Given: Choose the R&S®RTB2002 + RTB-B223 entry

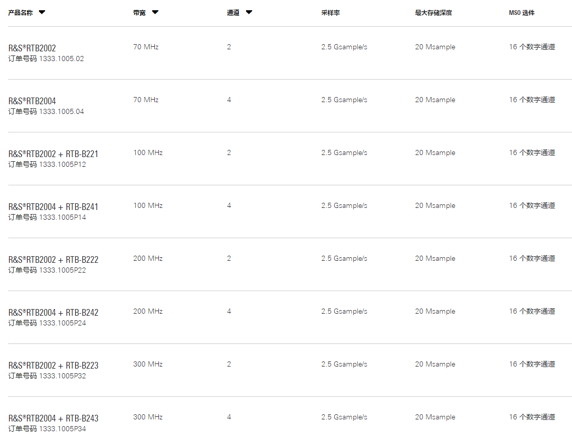Looking at the screenshot, I should pyautogui.click(x=53, y=366).
